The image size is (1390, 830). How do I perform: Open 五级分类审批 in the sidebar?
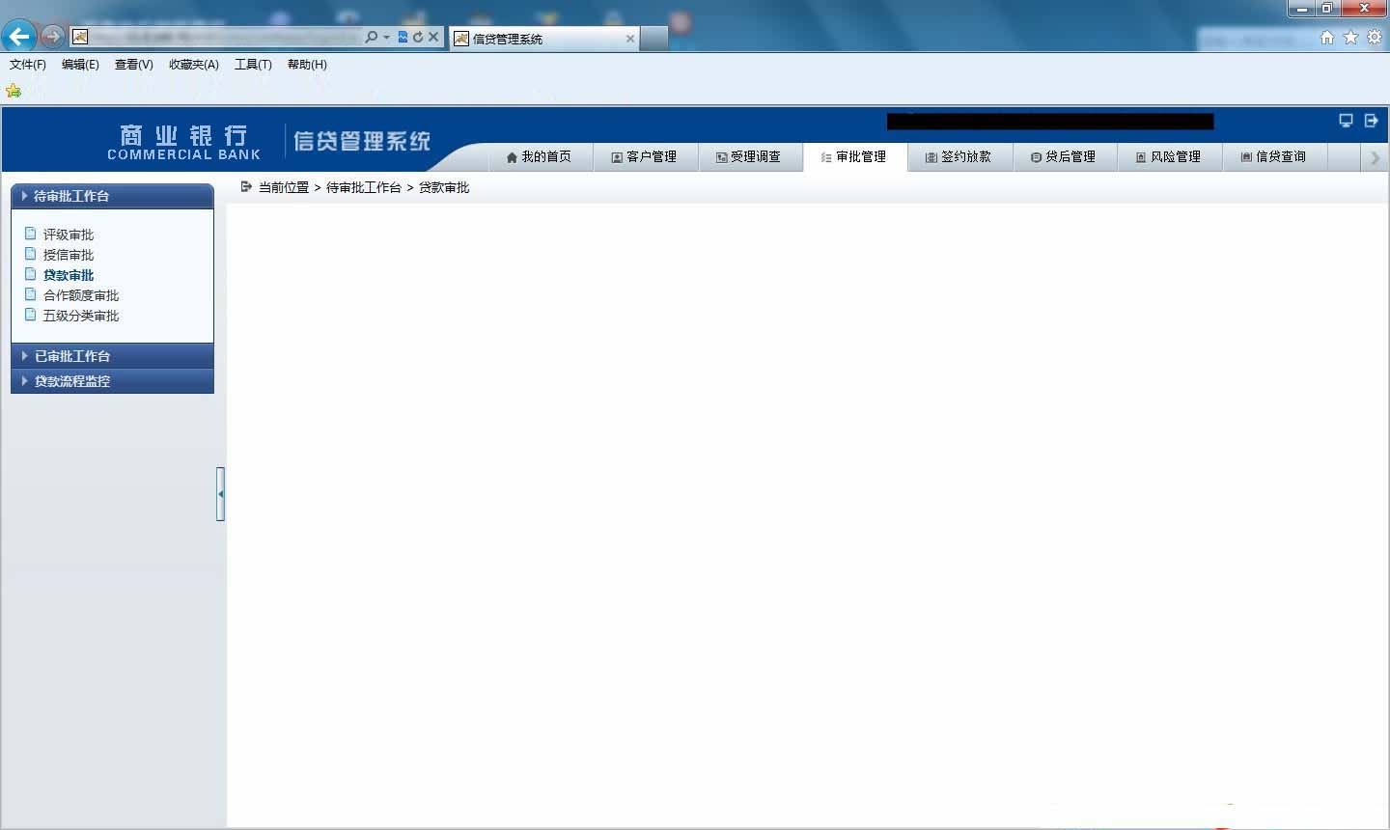pos(81,316)
